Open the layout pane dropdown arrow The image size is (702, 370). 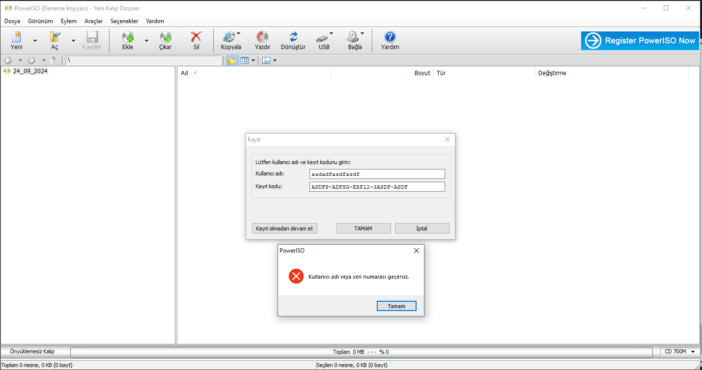point(275,60)
